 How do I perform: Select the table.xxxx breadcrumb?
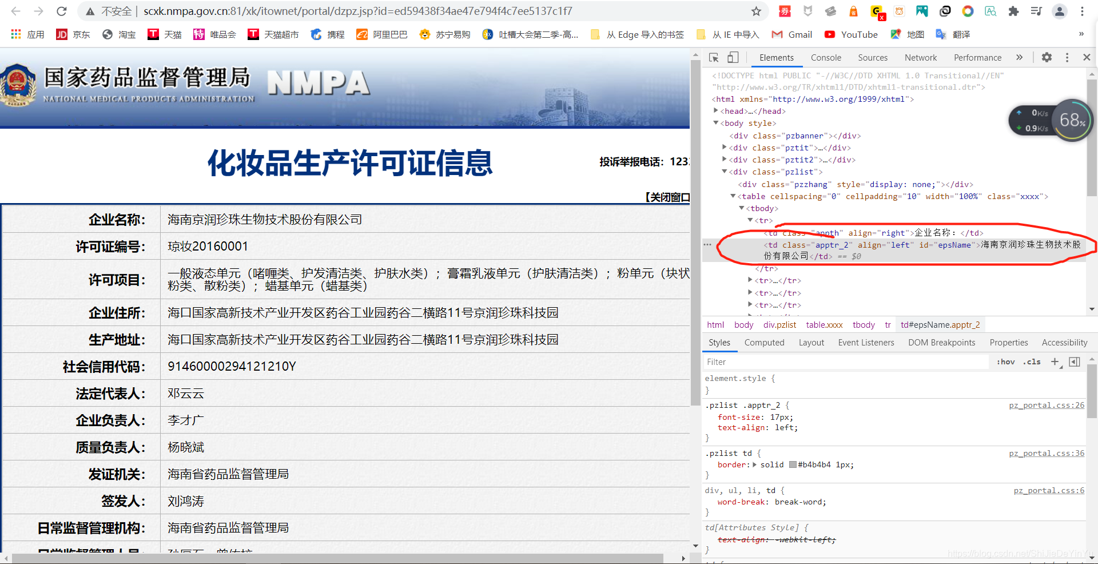(x=824, y=325)
